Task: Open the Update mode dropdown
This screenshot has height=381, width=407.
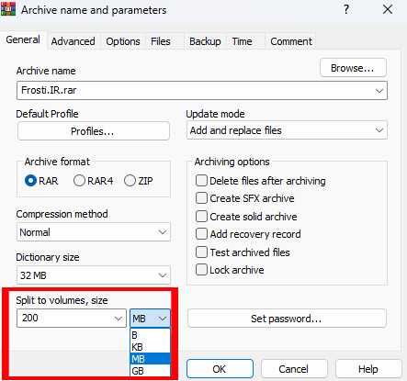Action: pos(287,130)
